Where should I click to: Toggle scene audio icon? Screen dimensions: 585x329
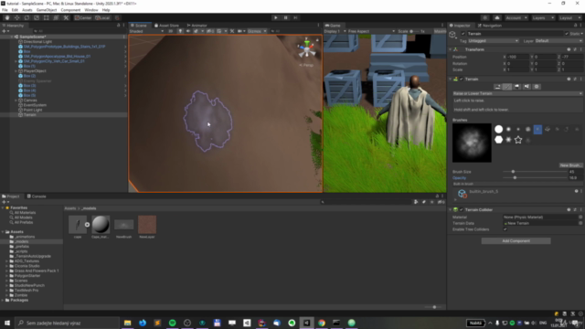(x=188, y=31)
